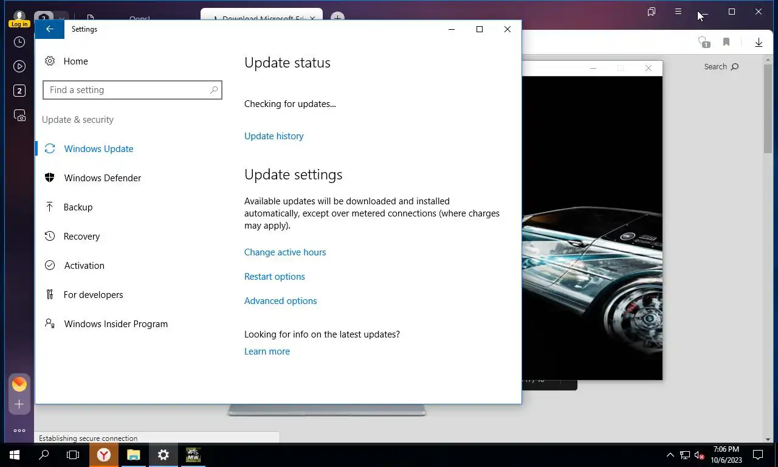Screen dimensions: 778x467
Task: Click the Find a setting search box
Action: (x=133, y=90)
